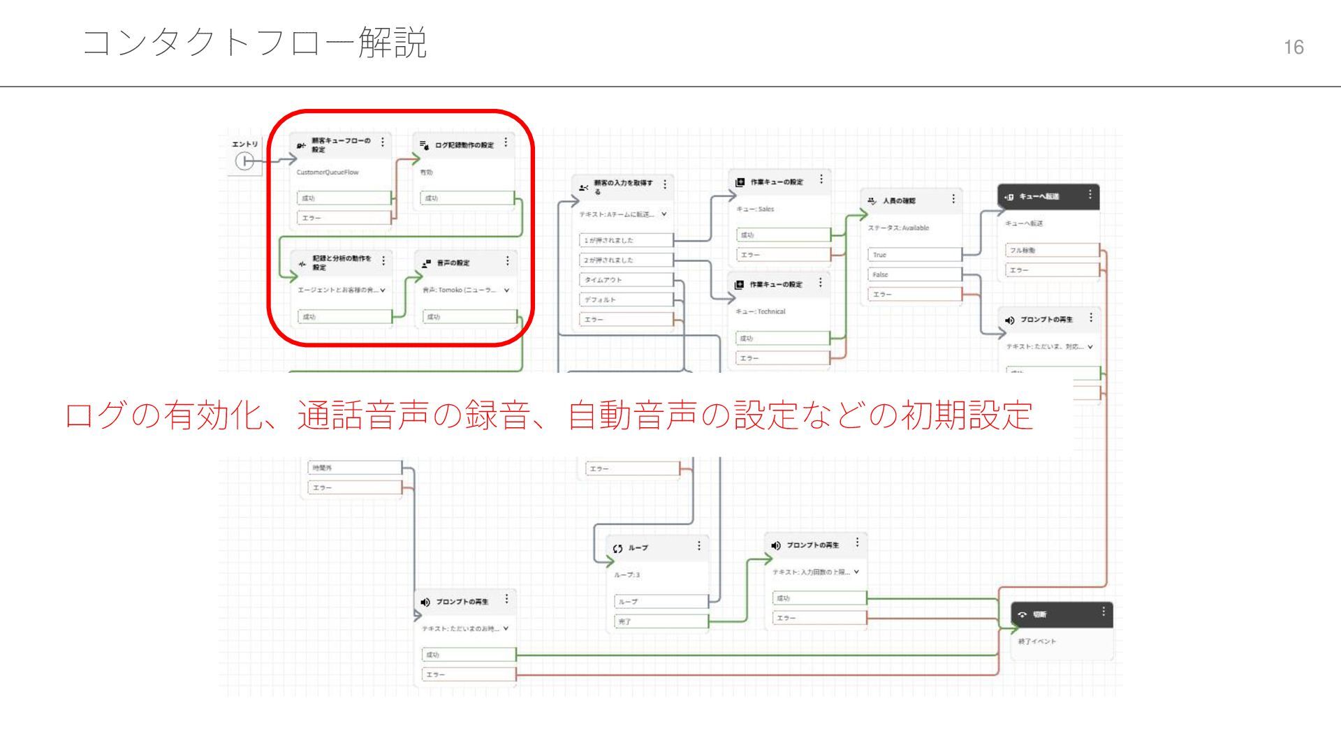Expand テキスト: Aチームに転送 details chevron

(x=664, y=214)
